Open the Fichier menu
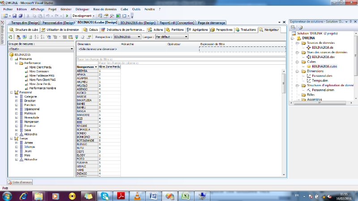Viewport: 358px width, 201px height. [8, 9]
